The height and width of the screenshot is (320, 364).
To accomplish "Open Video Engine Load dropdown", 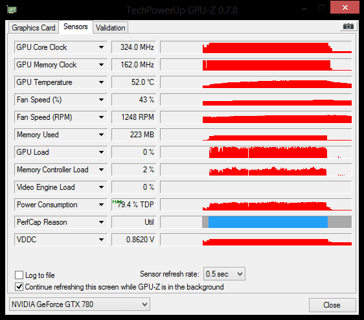I will click(101, 187).
